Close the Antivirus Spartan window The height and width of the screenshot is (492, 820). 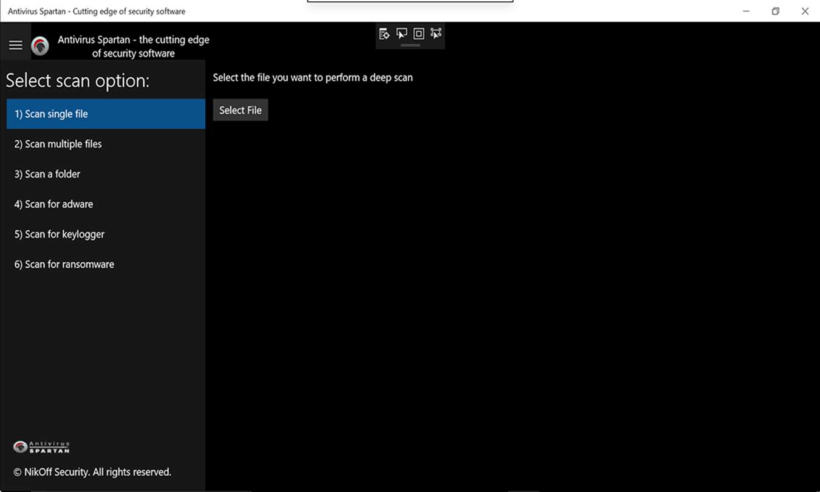tap(805, 11)
